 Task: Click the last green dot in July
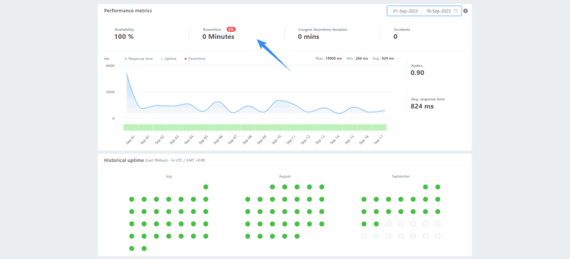(x=144, y=248)
